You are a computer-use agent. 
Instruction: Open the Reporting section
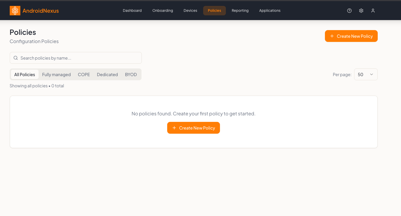[240, 11]
